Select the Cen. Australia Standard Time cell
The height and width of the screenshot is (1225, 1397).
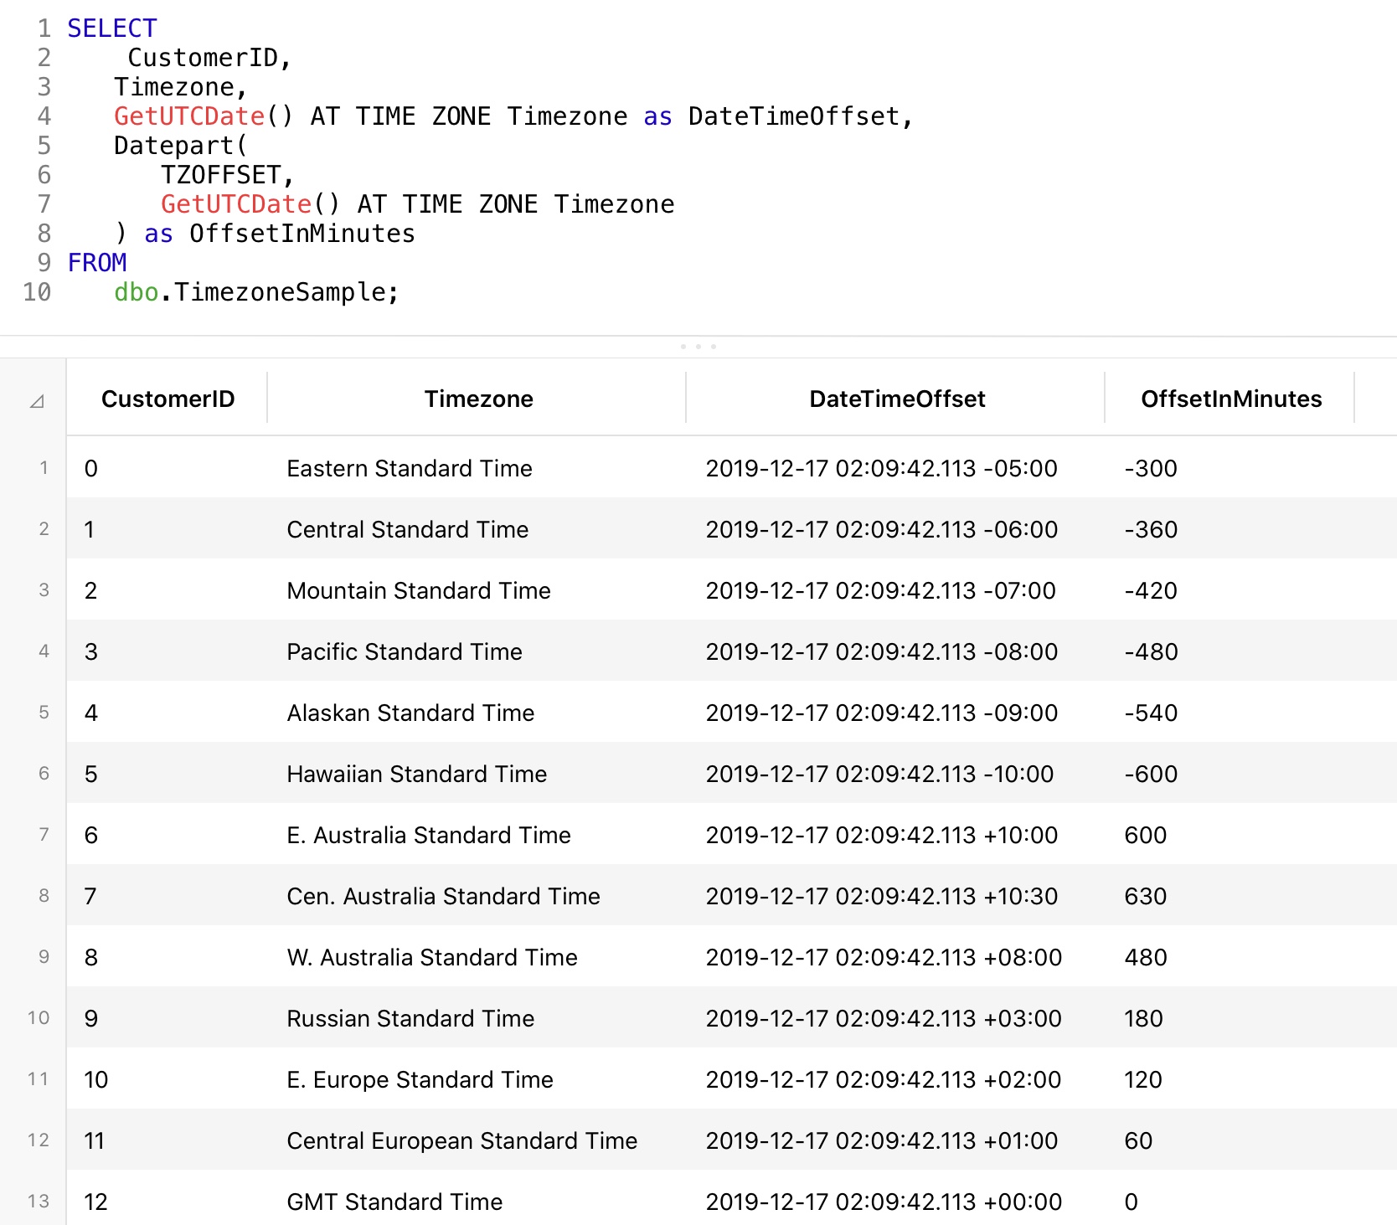click(443, 896)
